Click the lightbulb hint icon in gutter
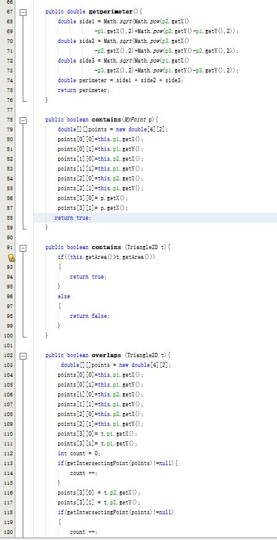277x540 pixels. [11, 257]
